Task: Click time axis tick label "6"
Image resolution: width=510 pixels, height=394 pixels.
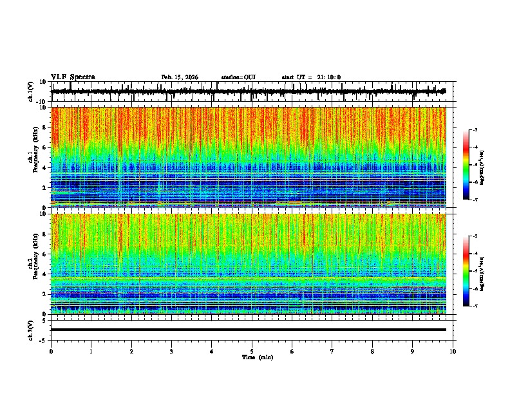Action: tap(292, 352)
